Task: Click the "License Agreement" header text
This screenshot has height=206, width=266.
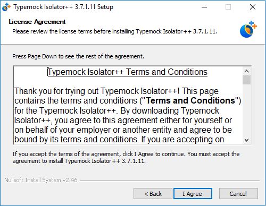Action: point(37,22)
